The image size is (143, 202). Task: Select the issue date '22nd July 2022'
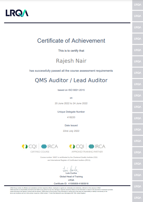tap(71, 131)
